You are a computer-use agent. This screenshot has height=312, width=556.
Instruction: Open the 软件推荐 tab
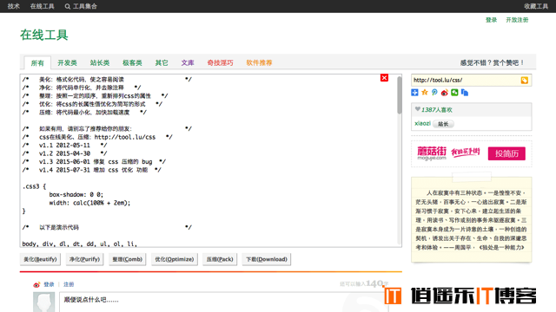[259, 62]
